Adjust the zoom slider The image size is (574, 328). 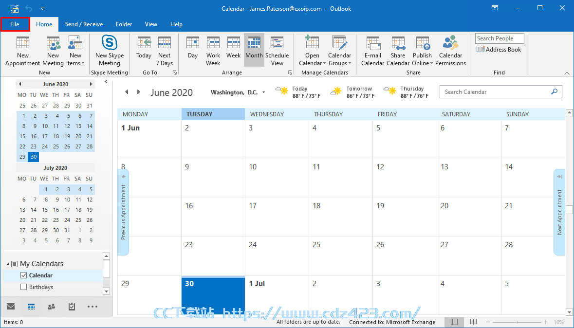coord(517,322)
